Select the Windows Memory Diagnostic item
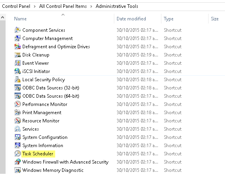The width and height of the screenshot is (225, 184). click(53, 170)
